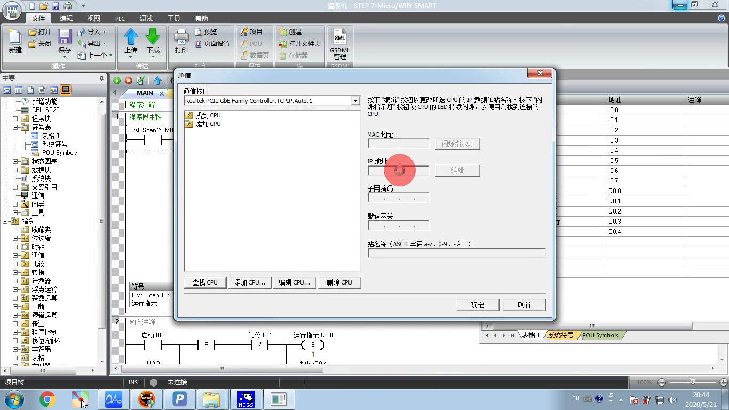Click 打开文件夹 in library group

coord(300,44)
